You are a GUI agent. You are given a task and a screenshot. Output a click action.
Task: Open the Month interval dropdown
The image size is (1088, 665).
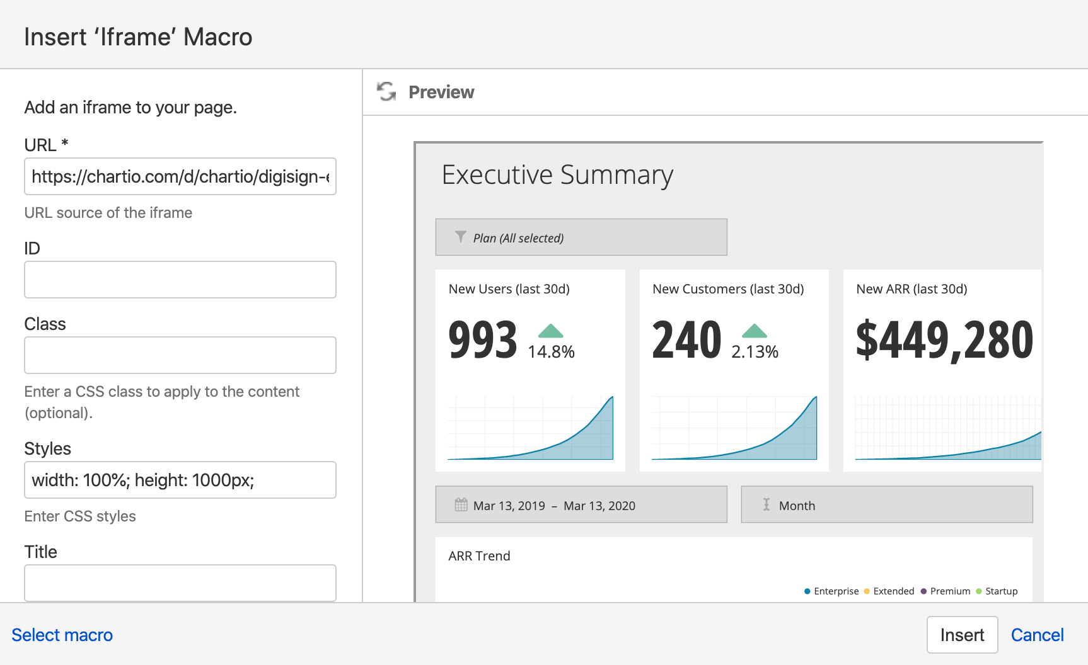[887, 504]
